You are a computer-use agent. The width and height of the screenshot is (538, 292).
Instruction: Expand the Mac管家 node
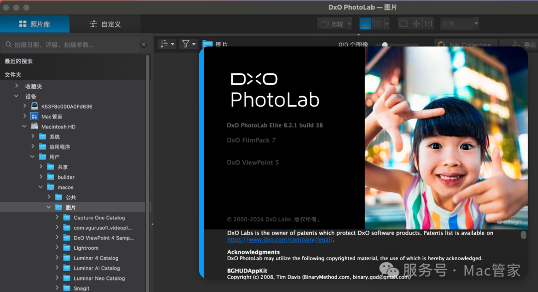[x=25, y=116]
